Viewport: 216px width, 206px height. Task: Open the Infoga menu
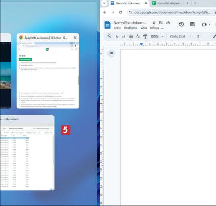point(155,28)
